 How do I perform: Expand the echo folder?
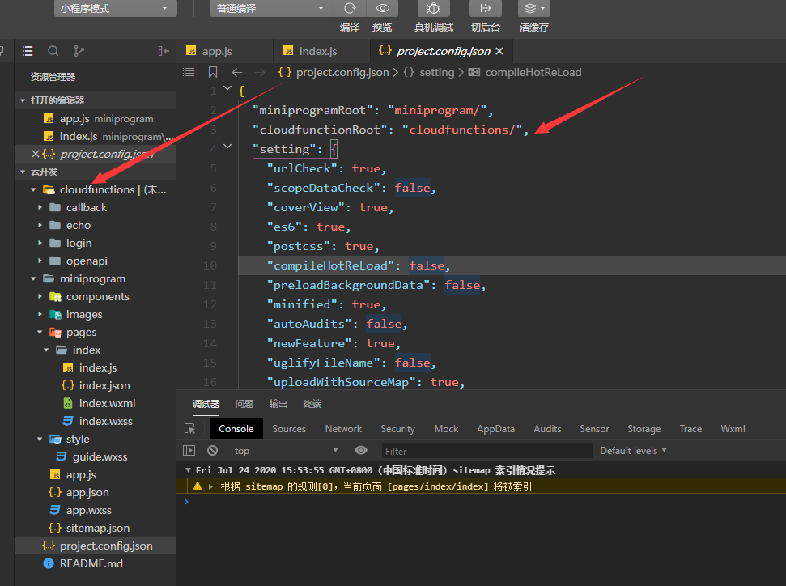click(x=40, y=225)
